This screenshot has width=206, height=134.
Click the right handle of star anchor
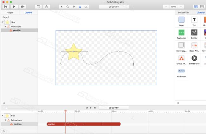(x=87, y=52)
